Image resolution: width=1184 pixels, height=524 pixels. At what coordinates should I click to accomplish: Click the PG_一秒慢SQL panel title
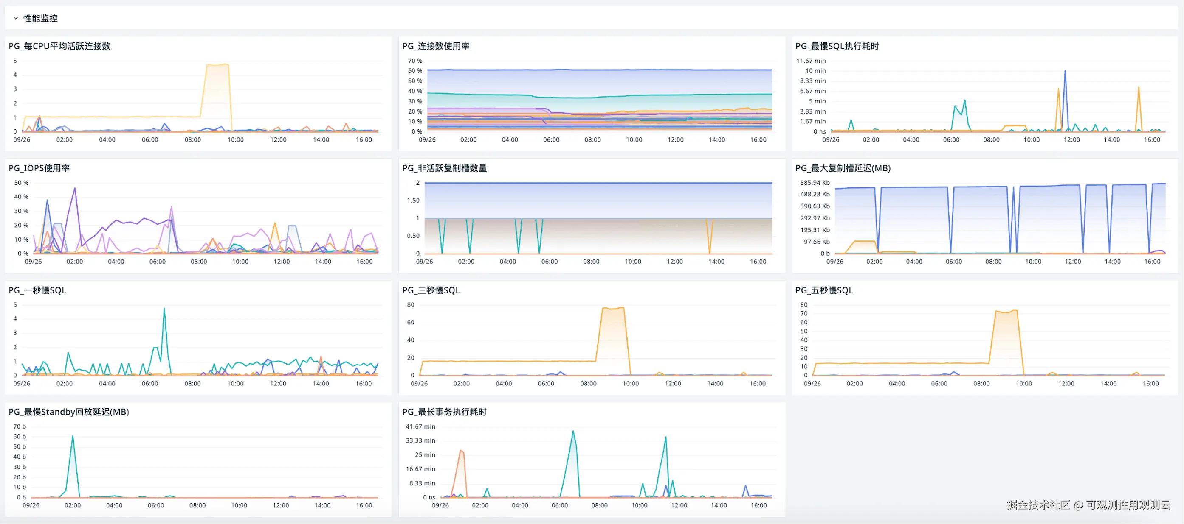[x=37, y=290]
